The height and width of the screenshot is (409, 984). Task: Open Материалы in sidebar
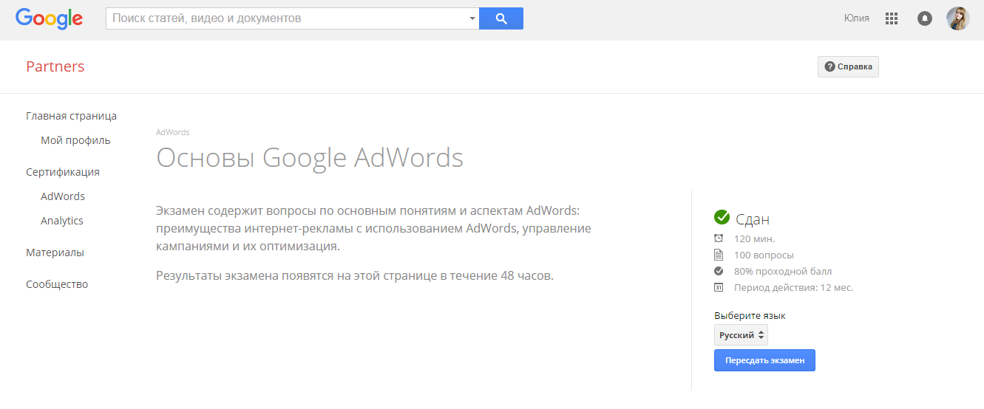pos(55,252)
